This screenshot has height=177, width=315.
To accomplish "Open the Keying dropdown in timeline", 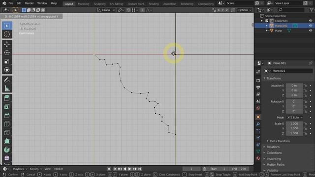I will pos(36,169).
